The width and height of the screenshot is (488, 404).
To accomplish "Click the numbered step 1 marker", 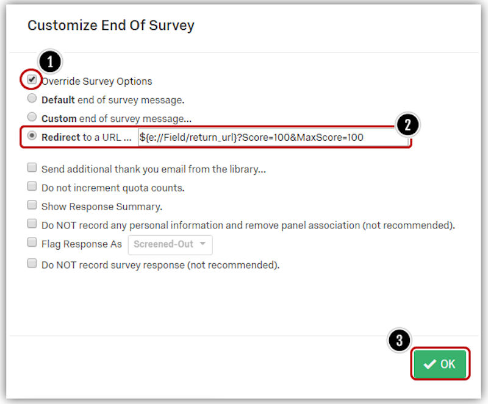I will (51, 62).
